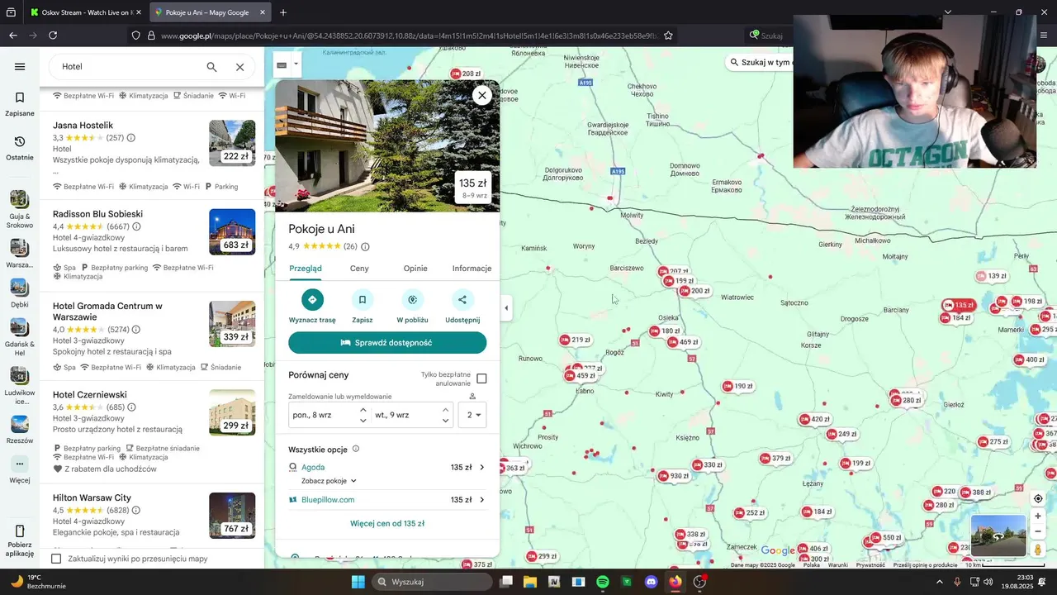Open the Google Maps hamburger menu
Viewport: 1057px width, 595px height.
coord(20,67)
